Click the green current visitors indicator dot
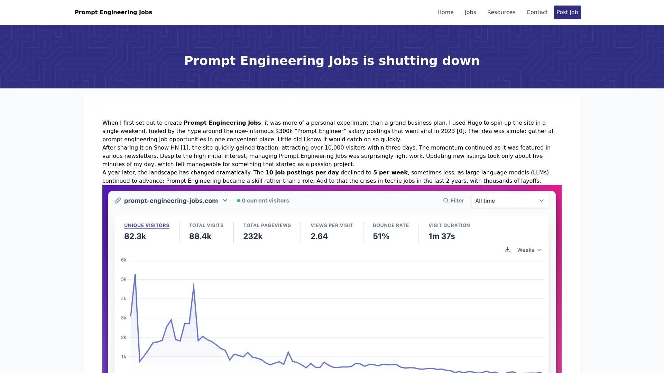Image resolution: width=664 pixels, height=373 pixels. (x=238, y=200)
